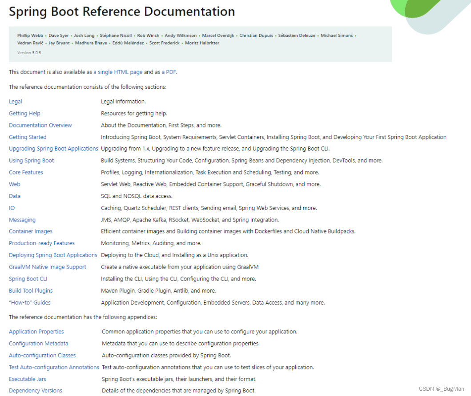
Task: Open the Dependency Versions appendix
Action: 35,390
